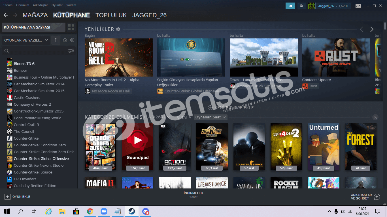Show previous news items arrow

click(361, 29)
